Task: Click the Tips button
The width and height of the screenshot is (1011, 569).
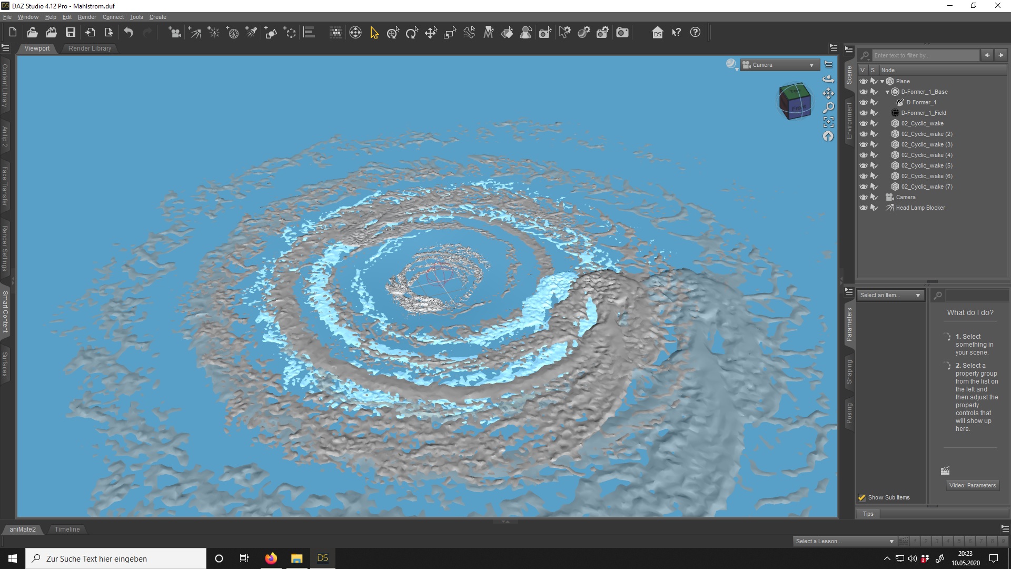Action: [x=868, y=514]
